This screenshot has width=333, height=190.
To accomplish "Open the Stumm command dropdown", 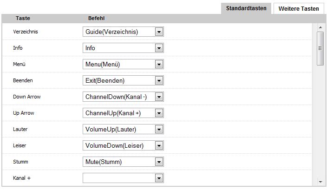I will tap(159, 162).
